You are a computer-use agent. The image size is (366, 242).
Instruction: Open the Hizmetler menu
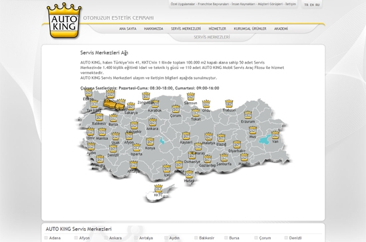point(218,29)
